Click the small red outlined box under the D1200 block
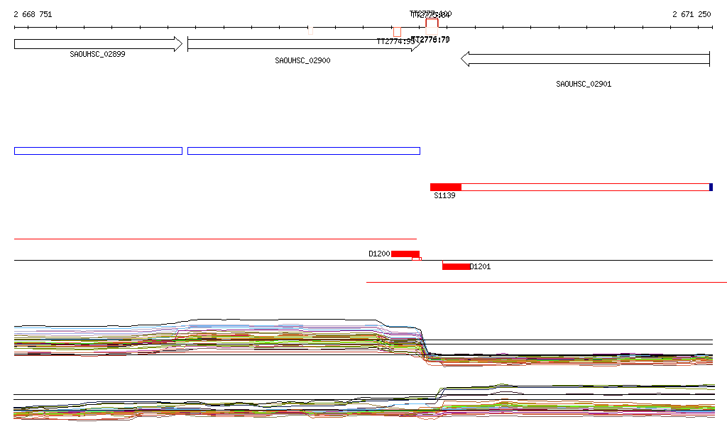727x434 pixels. pos(417,259)
